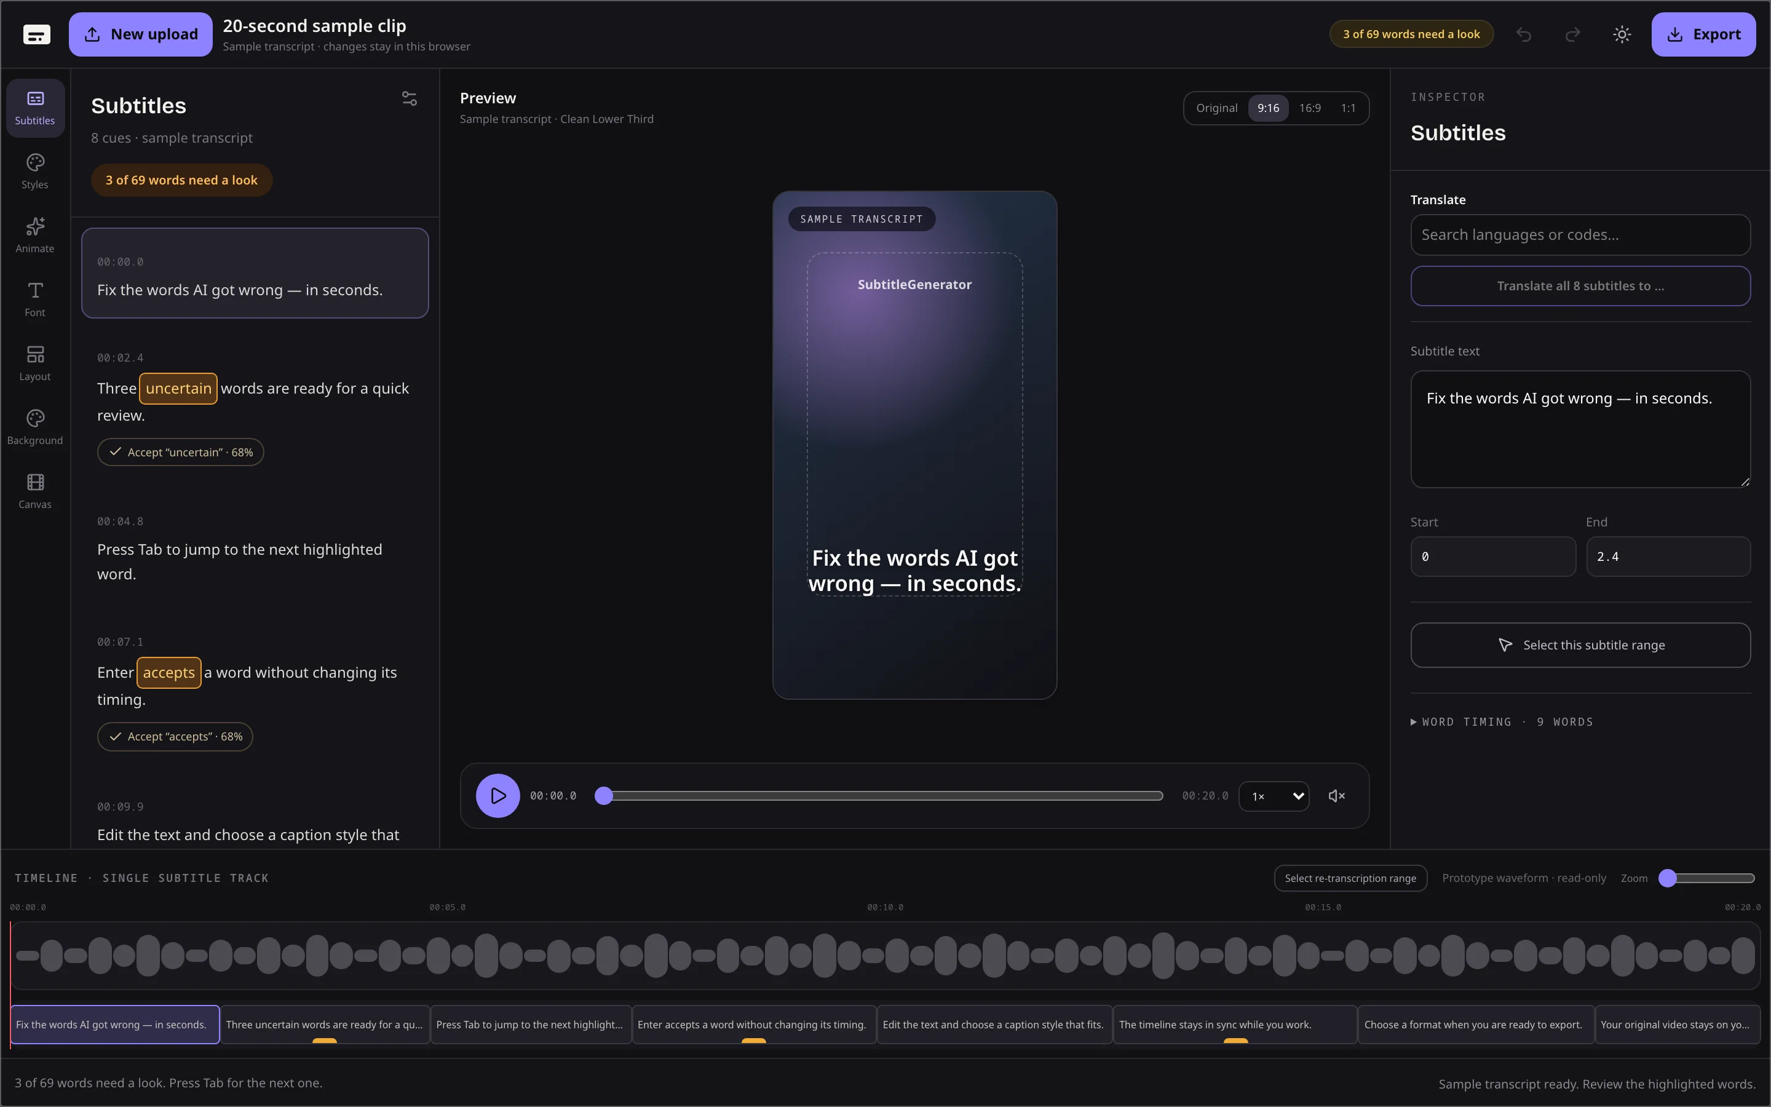Viewport: 1771px width, 1107px height.
Task: Click the undo arrow icon
Action: (x=1524, y=34)
